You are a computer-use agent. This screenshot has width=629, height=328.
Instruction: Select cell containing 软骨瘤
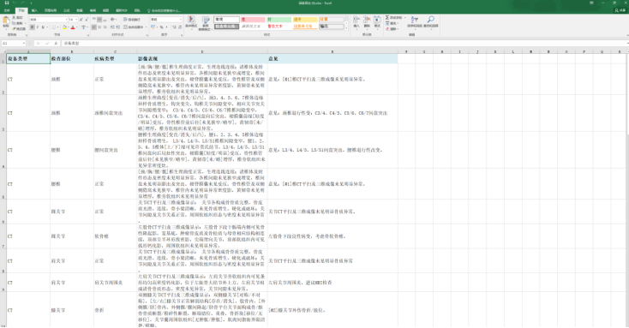[x=115, y=236]
